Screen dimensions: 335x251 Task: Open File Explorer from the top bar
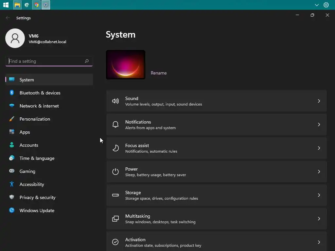17,5
